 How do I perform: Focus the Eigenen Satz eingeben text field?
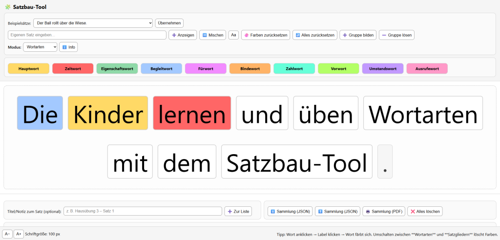(x=87, y=35)
